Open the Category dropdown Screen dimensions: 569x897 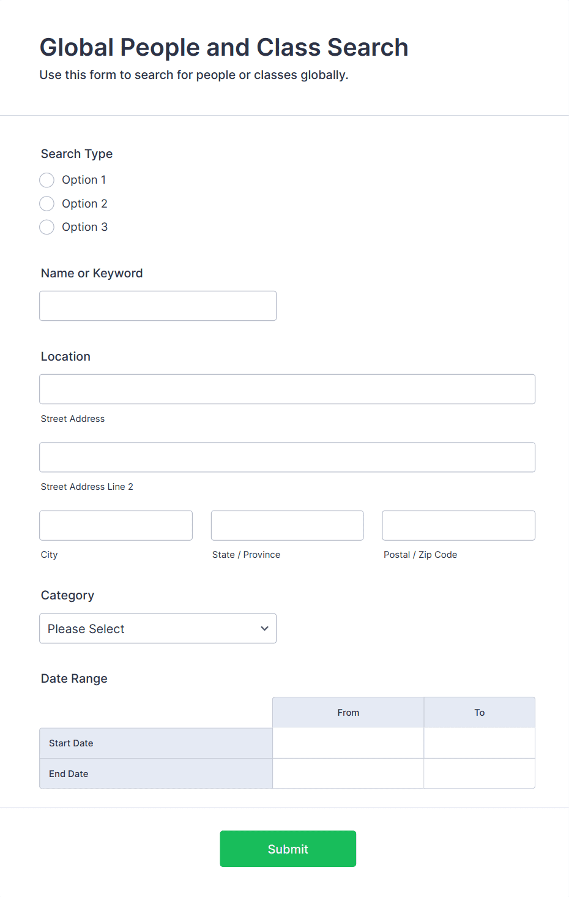tap(157, 628)
